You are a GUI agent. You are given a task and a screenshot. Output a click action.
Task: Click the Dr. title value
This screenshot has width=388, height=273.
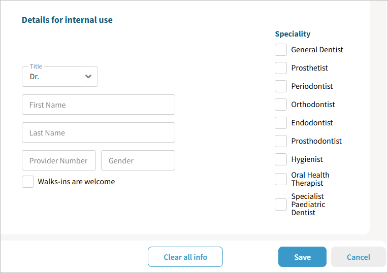[x=35, y=77]
